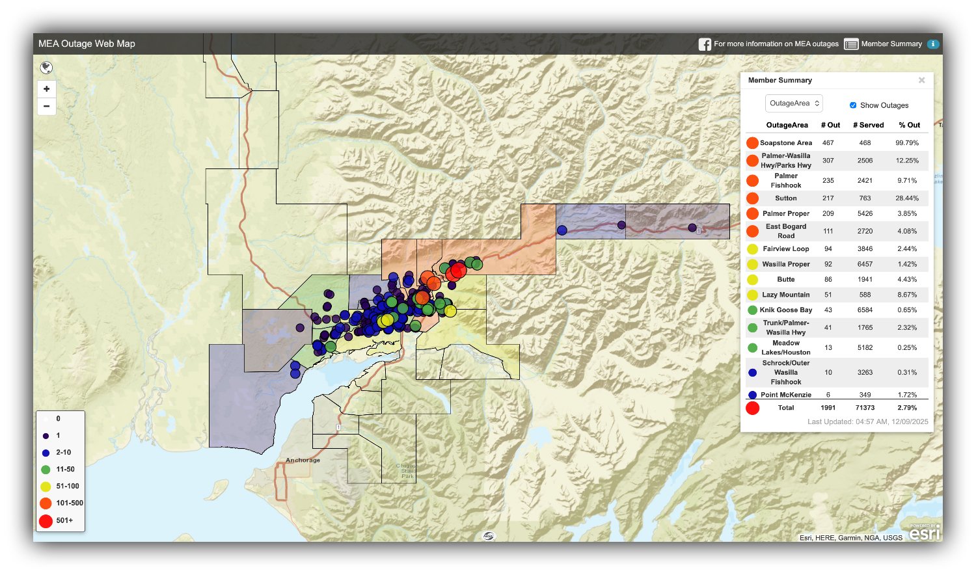Click the Anchorage label on the map
The width and height of the screenshot is (976, 575).
(303, 461)
